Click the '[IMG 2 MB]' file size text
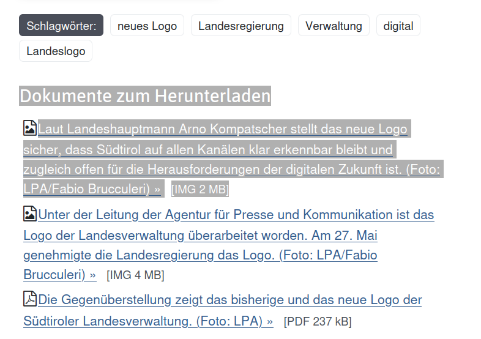Image resolution: width=481 pixels, height=339 pixels. 200,189
